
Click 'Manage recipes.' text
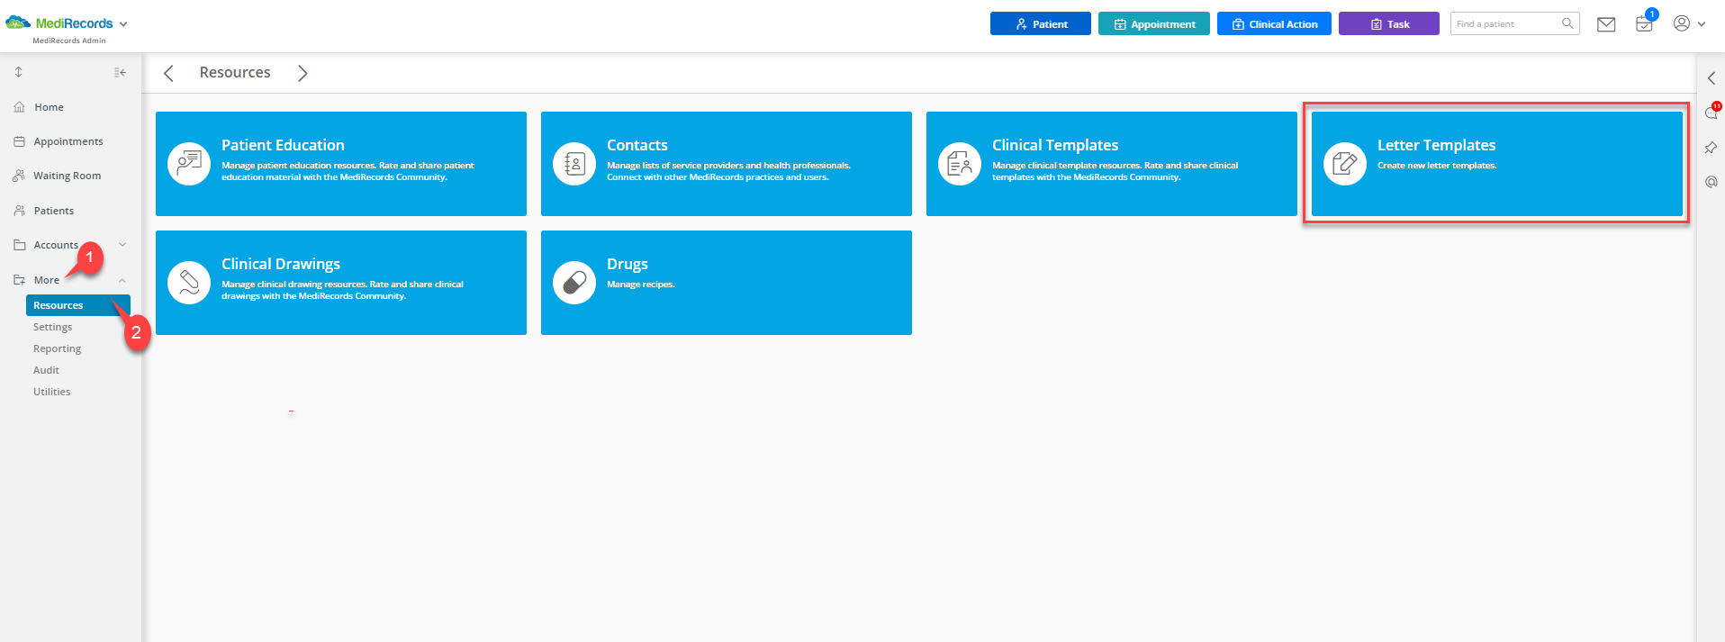(x=640, y=285)
